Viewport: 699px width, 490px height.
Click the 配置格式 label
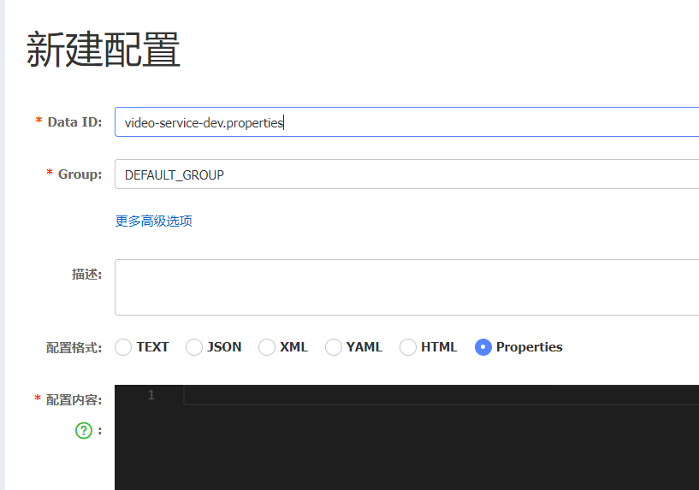(x=74, y=347)
